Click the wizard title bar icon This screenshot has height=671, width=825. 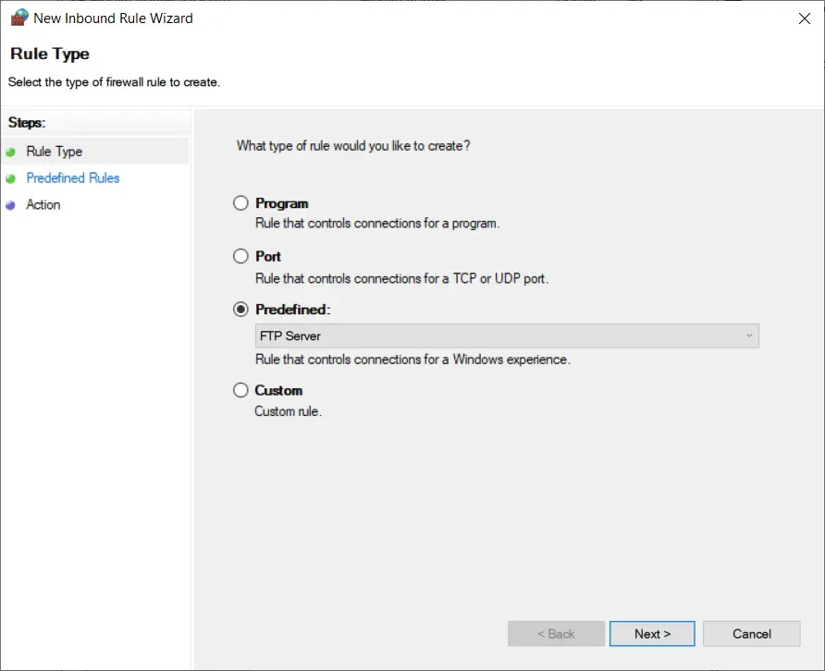point(18,17)
